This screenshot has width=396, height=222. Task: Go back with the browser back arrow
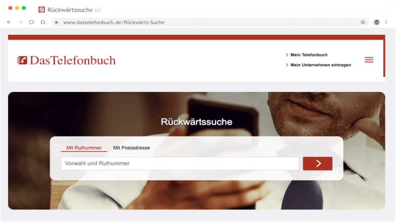tap(9, 22)
